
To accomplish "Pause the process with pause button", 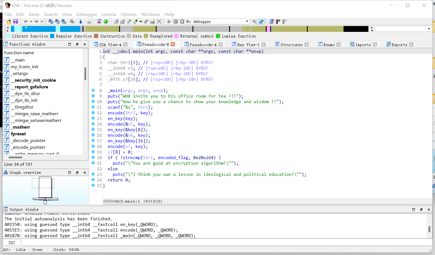I will click(176, 22).
